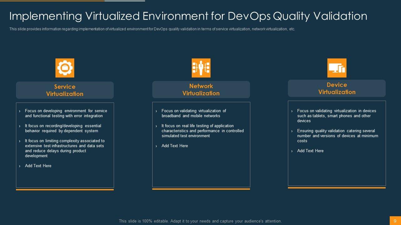Viewport: 401px width, 225px height.
Task: Select the person flowchart icon above Network Virtualization
Action: coord(201,68)
